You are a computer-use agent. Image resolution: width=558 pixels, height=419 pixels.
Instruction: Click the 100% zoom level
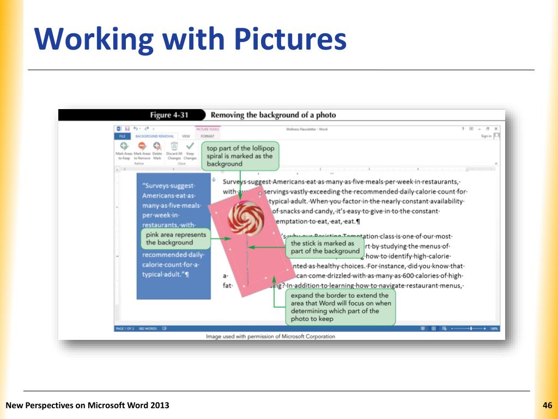[x=494, y=328]
